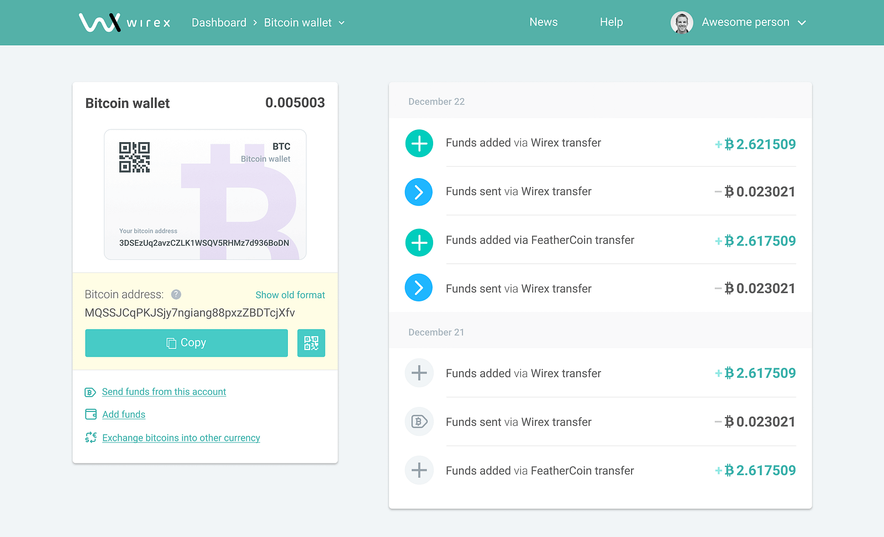Click the Bitcoin address label
The image size is (884, 537).
click(x=124, y=294)
